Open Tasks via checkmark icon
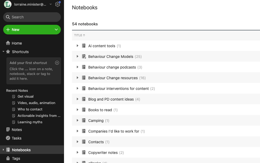This screenshot has width=260, height=163. click(x=8, y=138)
